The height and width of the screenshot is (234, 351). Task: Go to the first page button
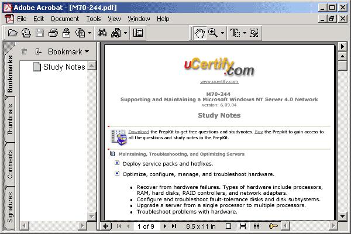[119, 226]
